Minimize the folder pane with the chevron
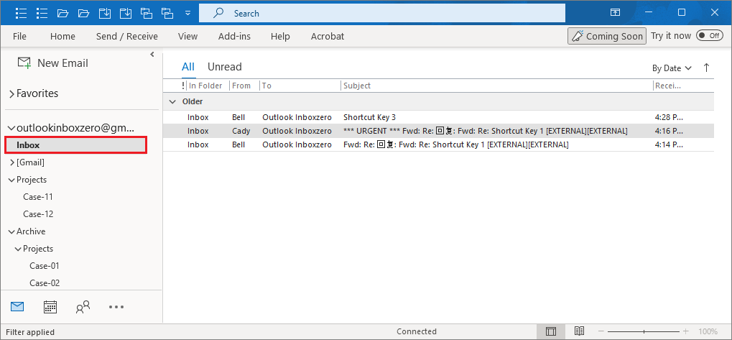This screenshot has height=340, width=732. [152, 55]
